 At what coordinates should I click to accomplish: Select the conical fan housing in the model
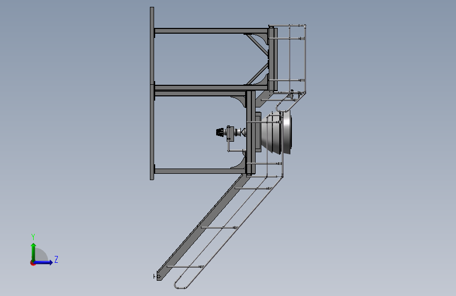[276, 133]
